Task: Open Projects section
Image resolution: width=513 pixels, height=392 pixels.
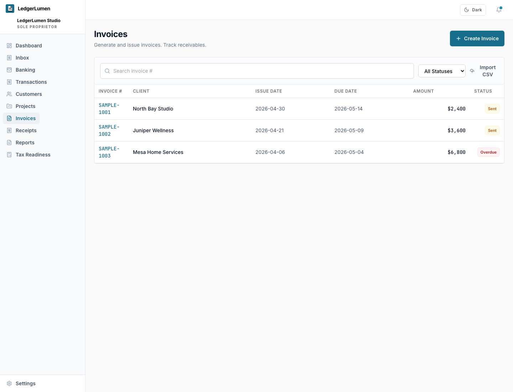Action: click(x=21, y=106)
